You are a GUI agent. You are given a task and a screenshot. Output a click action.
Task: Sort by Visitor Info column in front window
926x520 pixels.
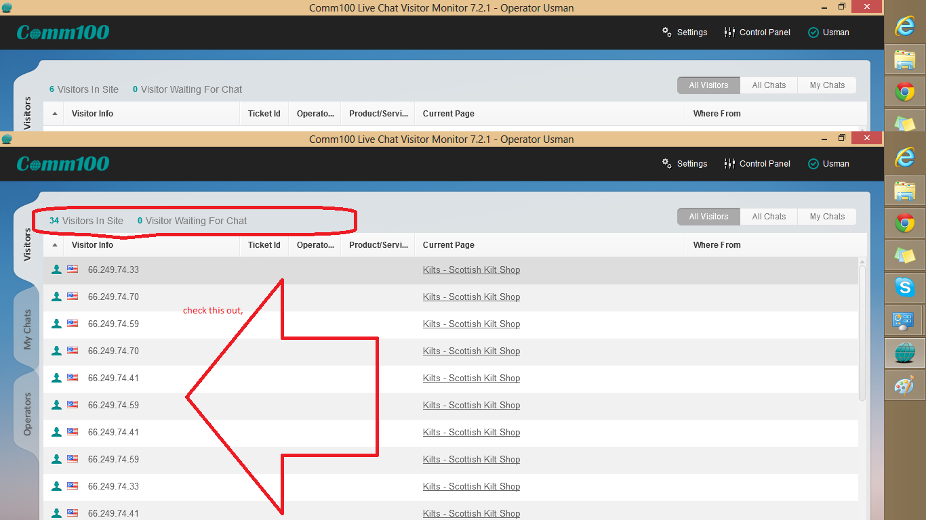click(x=151, y=245)
